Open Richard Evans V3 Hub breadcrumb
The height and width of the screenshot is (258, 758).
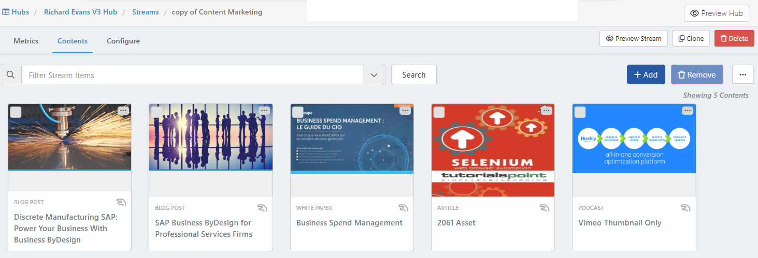pyautogui.click(x=81, y=12)
